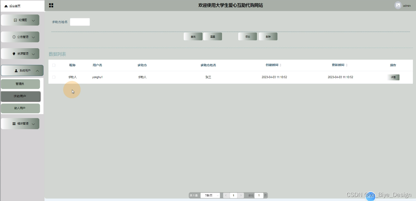416x201 pixels.
Task: Click the 删除 delete button
Action: pos(268,37)
